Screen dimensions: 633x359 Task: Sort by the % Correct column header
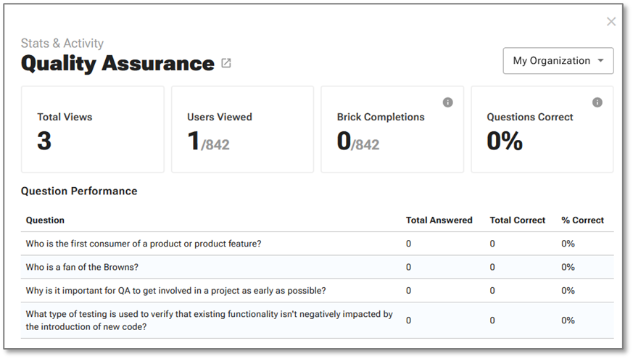(582, 220)
